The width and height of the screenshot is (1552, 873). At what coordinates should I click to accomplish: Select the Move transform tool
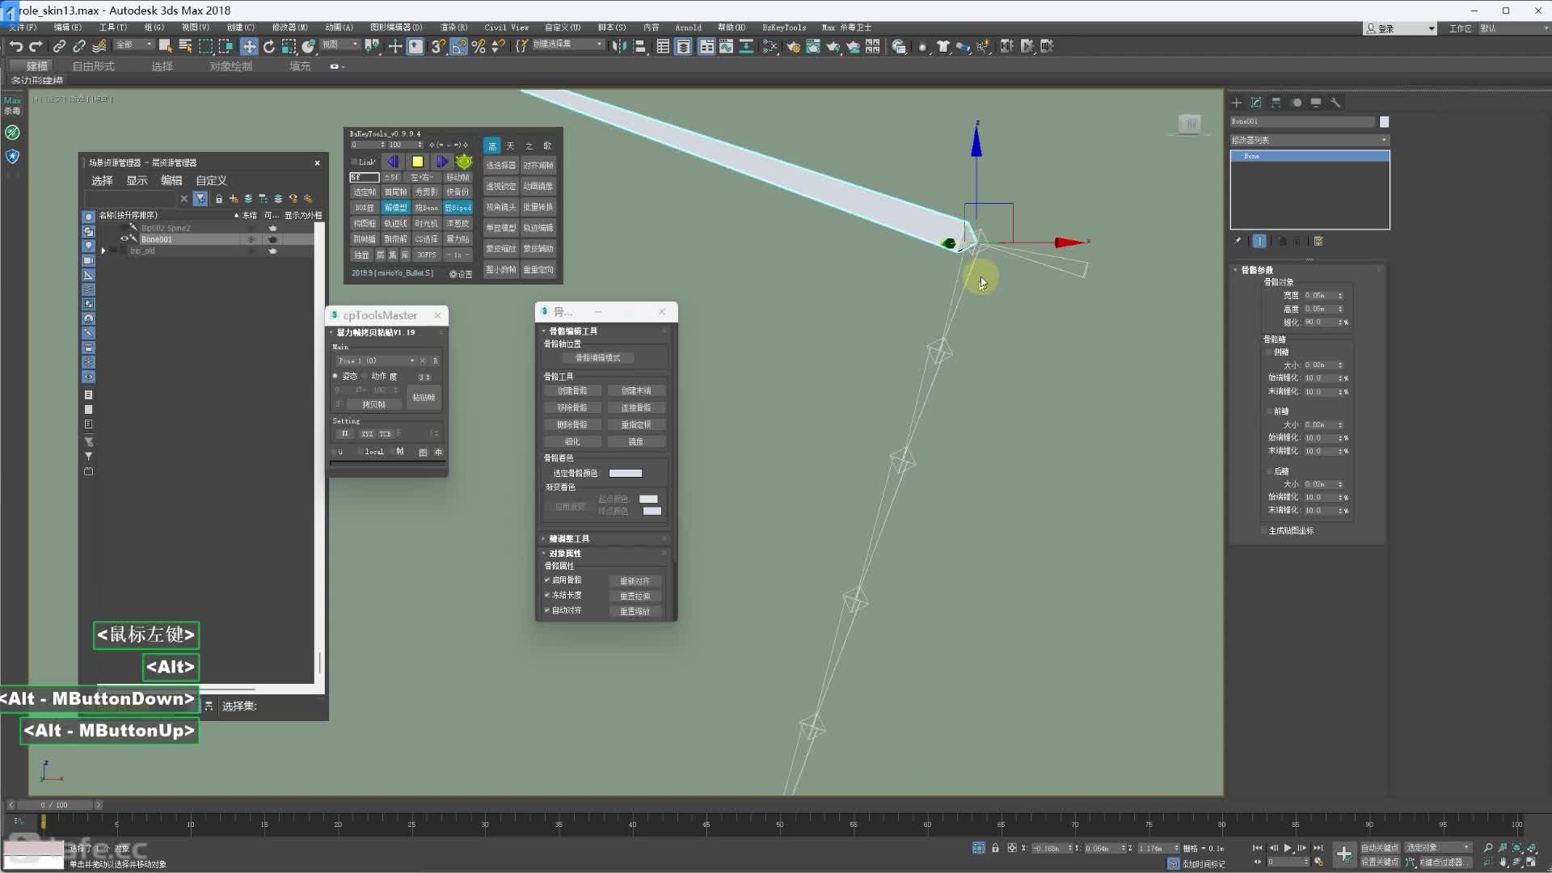(249, 47)
